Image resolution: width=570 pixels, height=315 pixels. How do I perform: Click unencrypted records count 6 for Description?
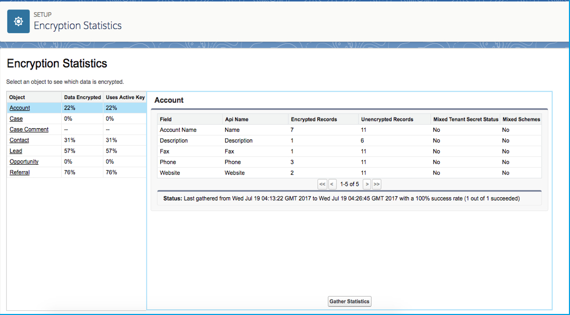(362, 140)
